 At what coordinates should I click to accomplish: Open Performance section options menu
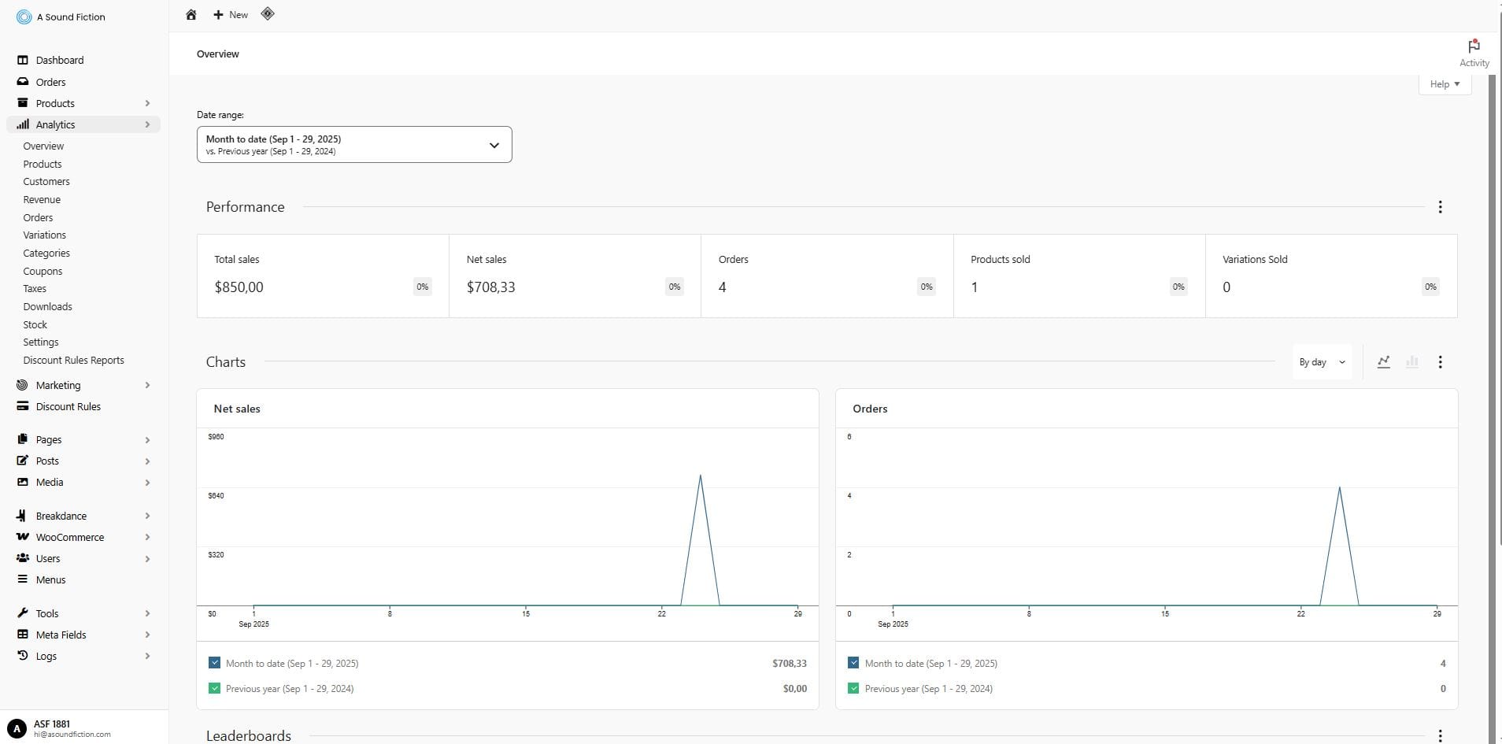point(1440,207)
